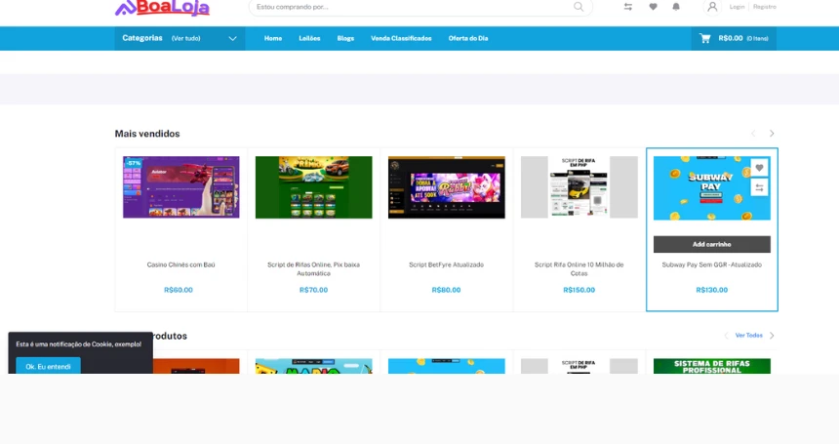The height and width of the screenshot is (444, 839).
Task: Open the Casino Chinês com Baú thumbnail
Action: click(181, 186)
